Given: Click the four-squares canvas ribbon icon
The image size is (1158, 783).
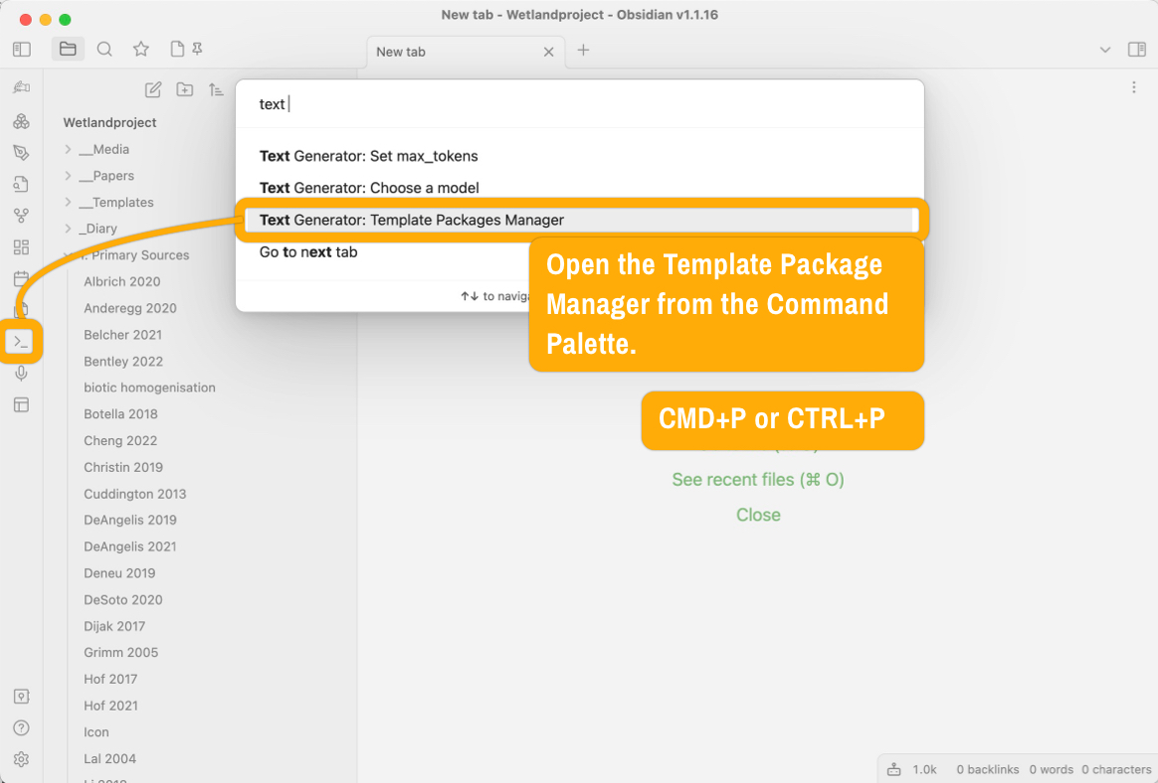Looking at the screenshot, I should coord(22,247).
